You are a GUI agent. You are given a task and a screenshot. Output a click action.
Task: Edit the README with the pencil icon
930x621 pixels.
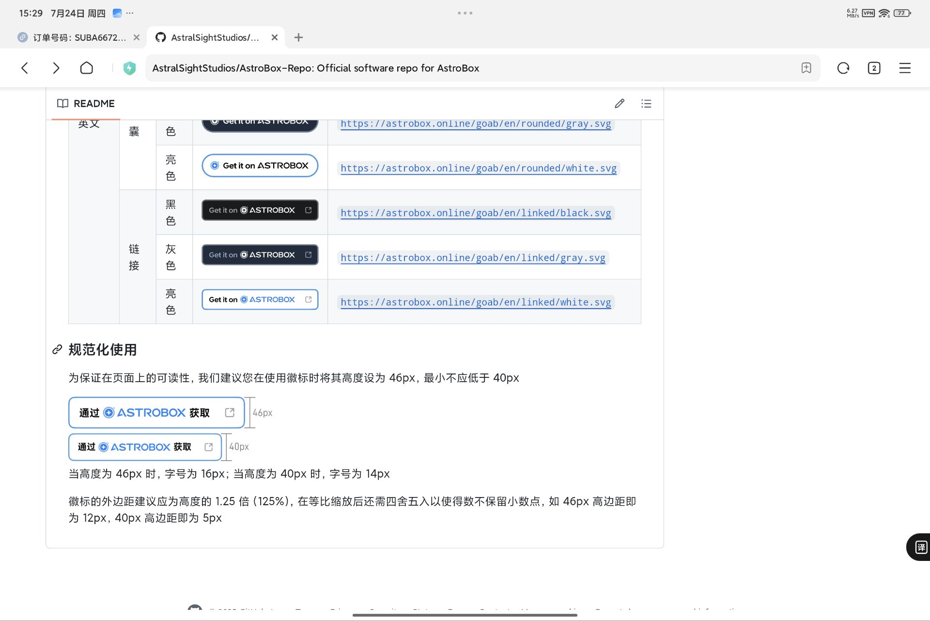[x=619, y=103]
